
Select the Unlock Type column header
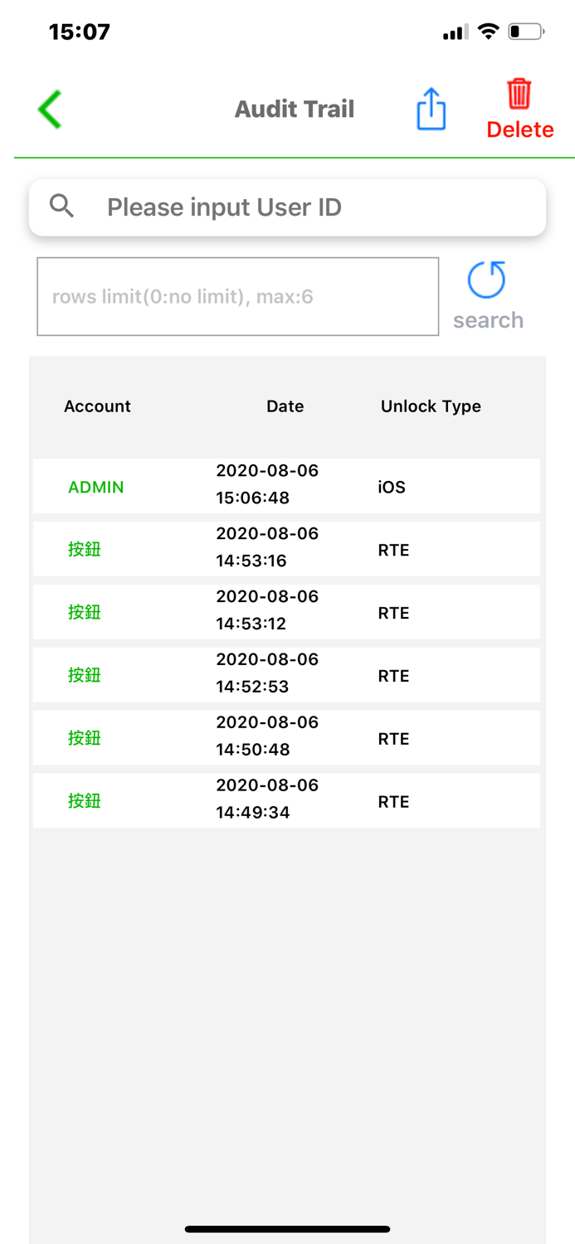point(431,406)
